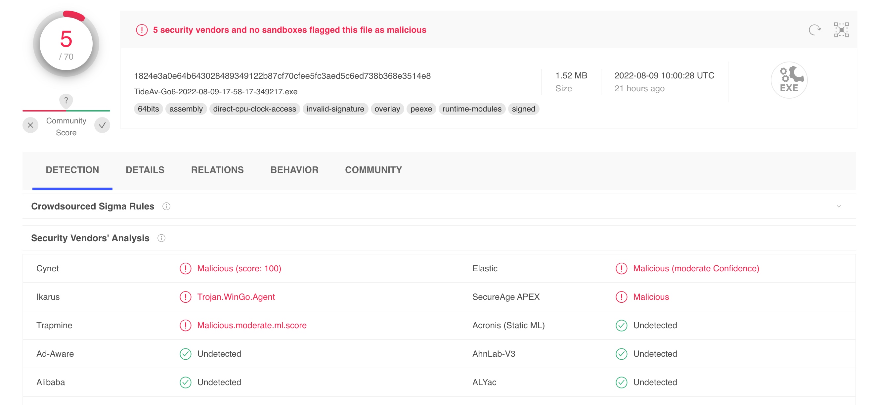The width and height of the screenshot is (870, 405).
Task: Open the similar files graph icon
Action: click(841, 30)
